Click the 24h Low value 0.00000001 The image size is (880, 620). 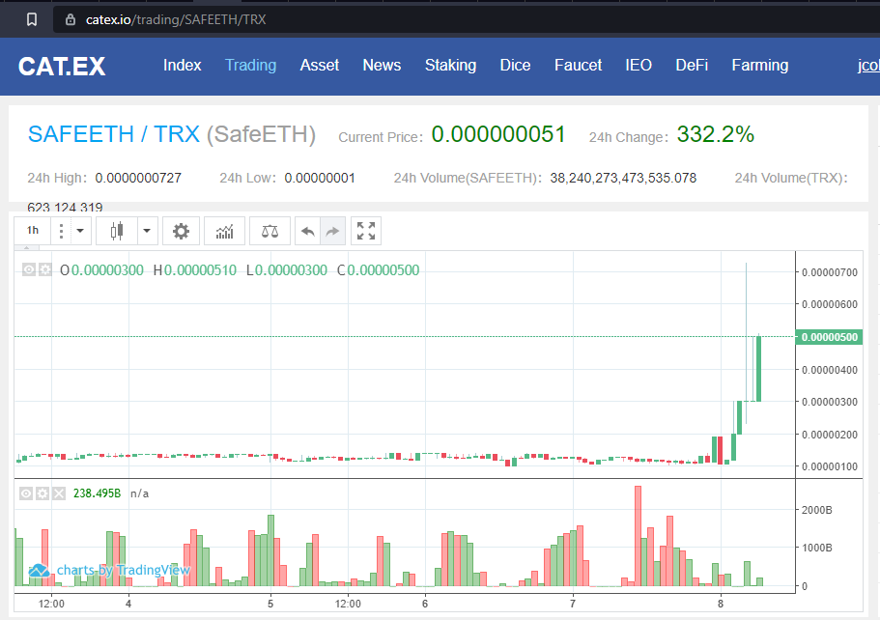pyautogui.click(x=320, y=178)
